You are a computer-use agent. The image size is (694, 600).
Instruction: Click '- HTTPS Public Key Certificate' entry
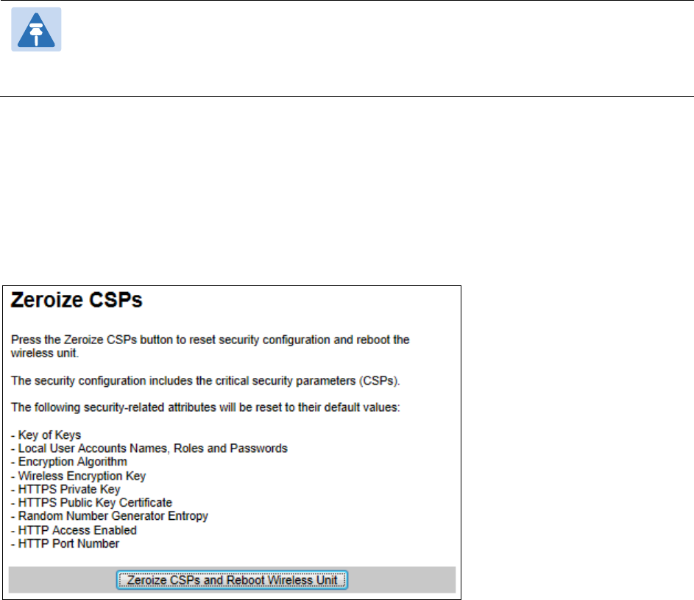91,502
